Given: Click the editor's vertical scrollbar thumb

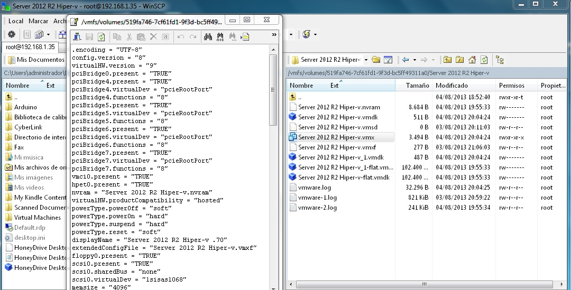Looking at the screenshot, I should pyautogui.click(x=273, y=90).
